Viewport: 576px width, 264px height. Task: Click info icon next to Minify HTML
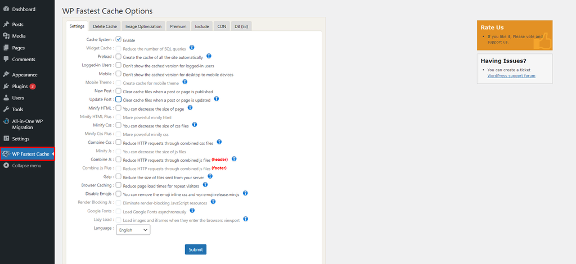point(190,107)
